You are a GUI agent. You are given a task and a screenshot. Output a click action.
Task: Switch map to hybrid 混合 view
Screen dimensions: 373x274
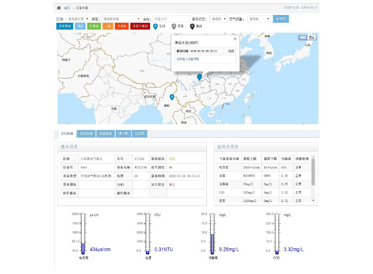pos(311,38)
